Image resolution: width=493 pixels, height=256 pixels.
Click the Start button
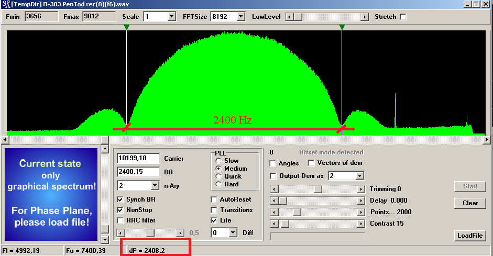point(470,186)
